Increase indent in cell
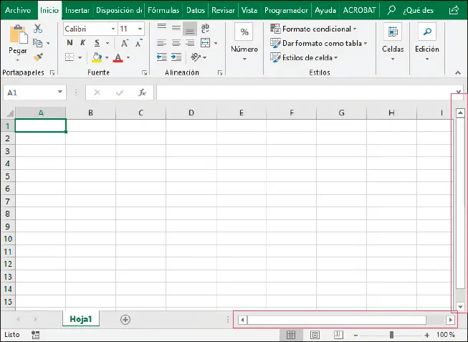 coord(176,57)
